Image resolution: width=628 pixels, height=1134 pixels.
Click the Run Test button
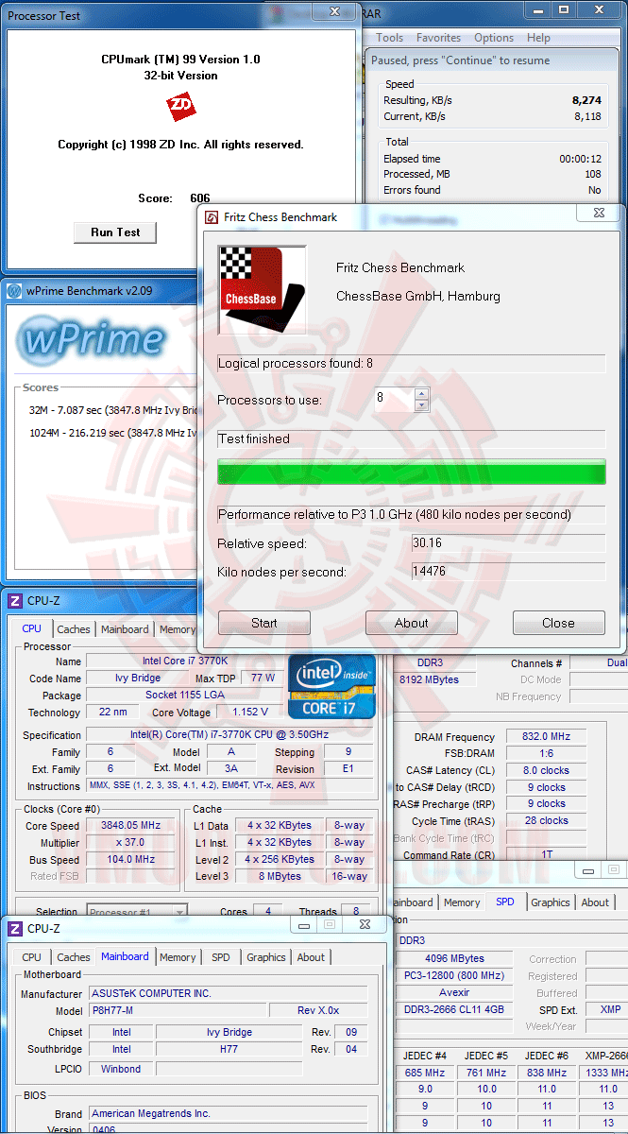pos(115,232)
